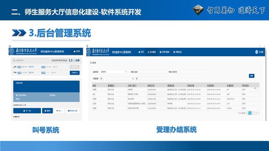Click the 申请人姓名 applicant name input field

pos(153,72)
